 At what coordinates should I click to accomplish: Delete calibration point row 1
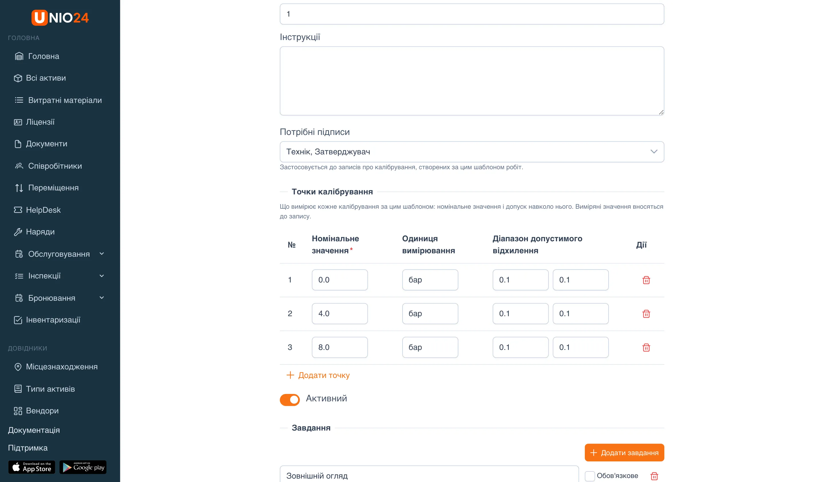[x=646, y=280]
